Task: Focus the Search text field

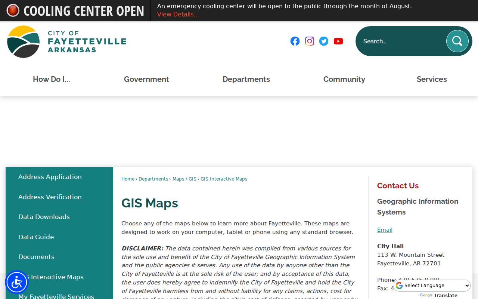Action: tap(401, 41)
